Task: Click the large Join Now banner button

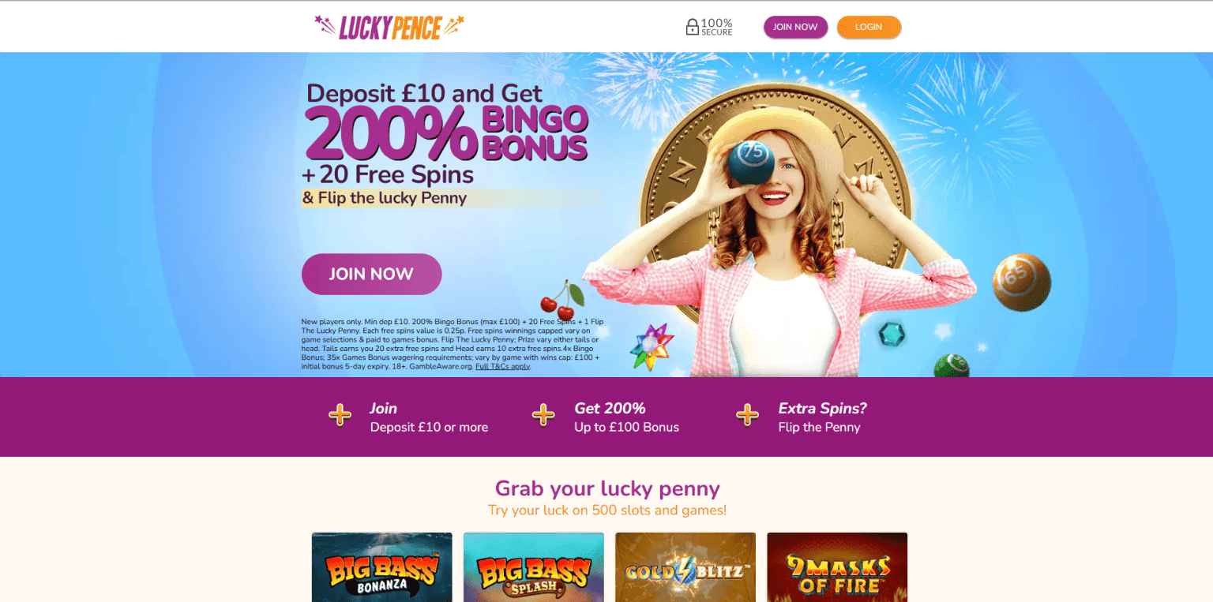Action: (371, 274)
